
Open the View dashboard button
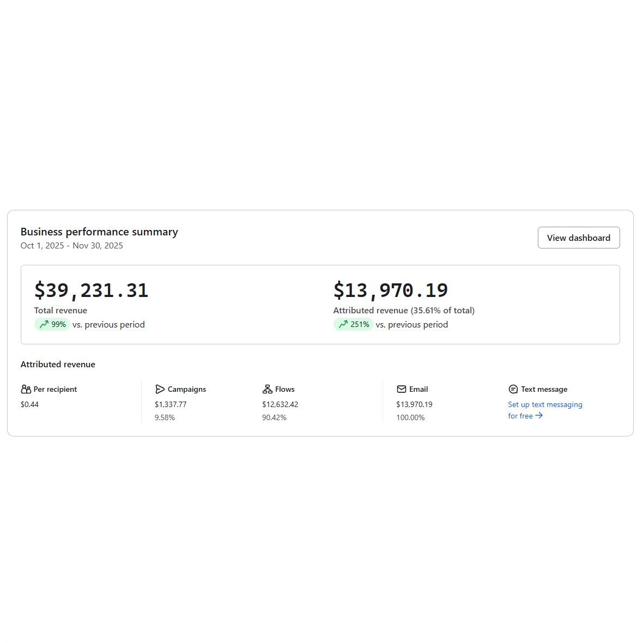pos(579,238)
